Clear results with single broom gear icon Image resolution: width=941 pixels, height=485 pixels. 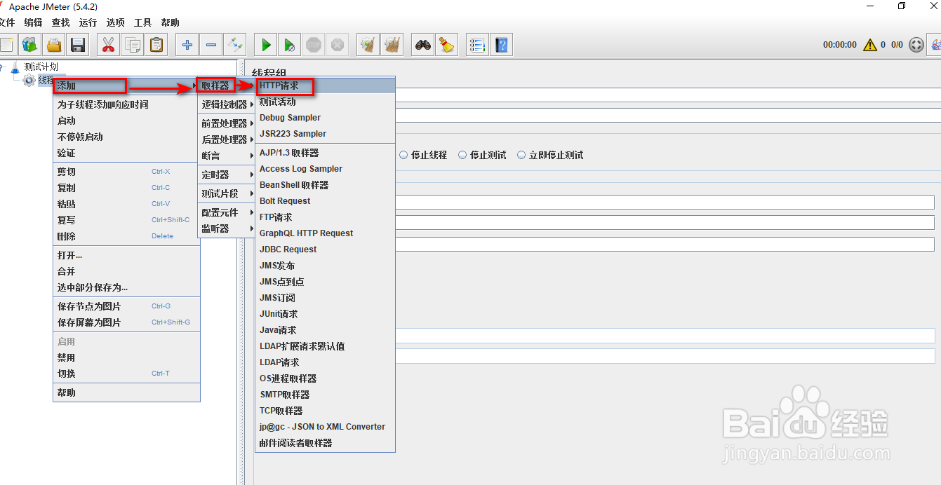(368, 45)
